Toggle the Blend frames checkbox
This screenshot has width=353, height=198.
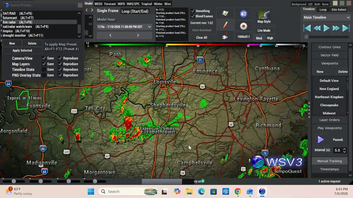[x=192, y=16]
